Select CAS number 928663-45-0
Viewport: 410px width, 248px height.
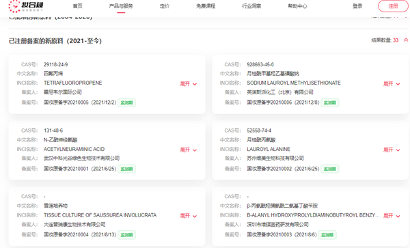pyautogui.click(x=260, y=64)
